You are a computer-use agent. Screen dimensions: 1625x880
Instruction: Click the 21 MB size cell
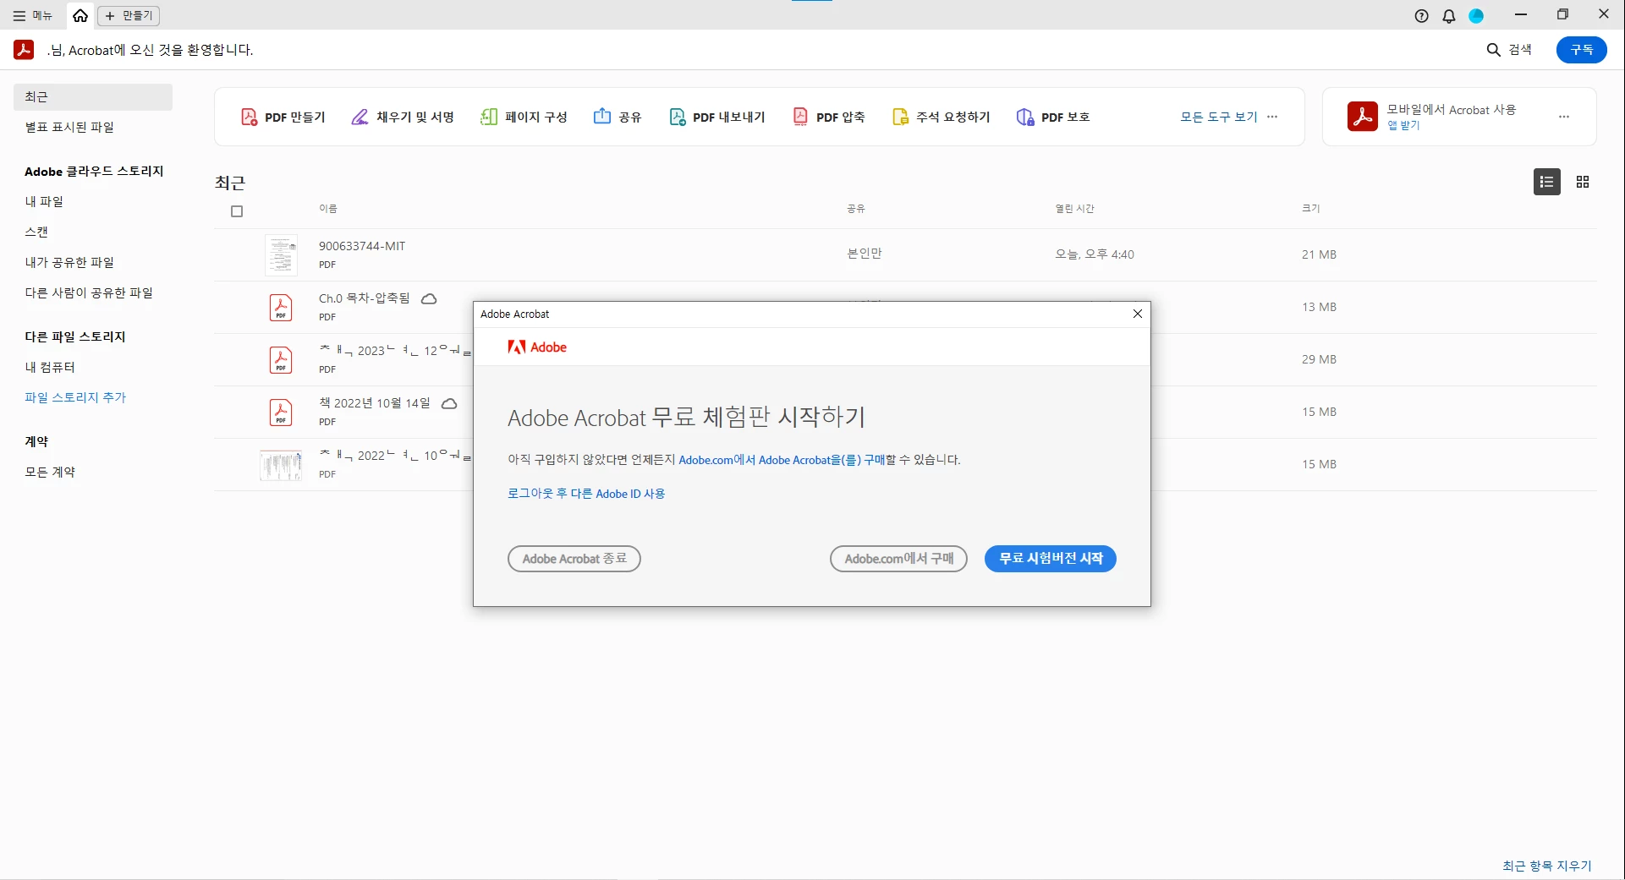click(x=1319, y=254)
